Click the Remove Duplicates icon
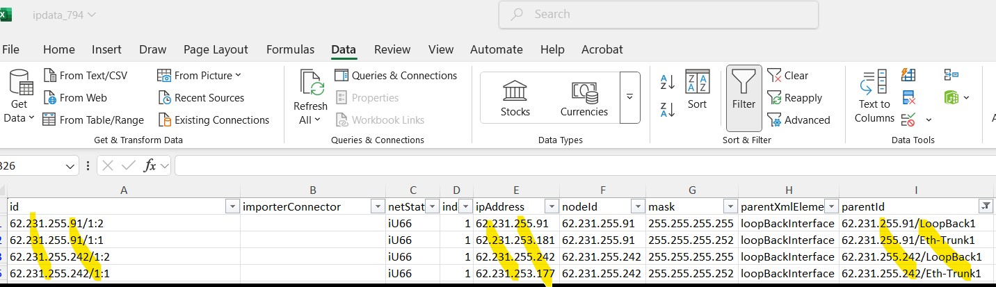This screenshot has height=287, width=996. [x=908, y=97]
